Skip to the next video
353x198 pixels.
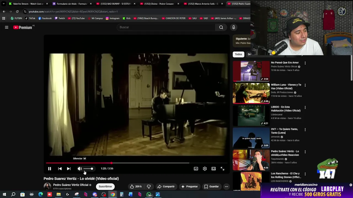tap(69, 169)
